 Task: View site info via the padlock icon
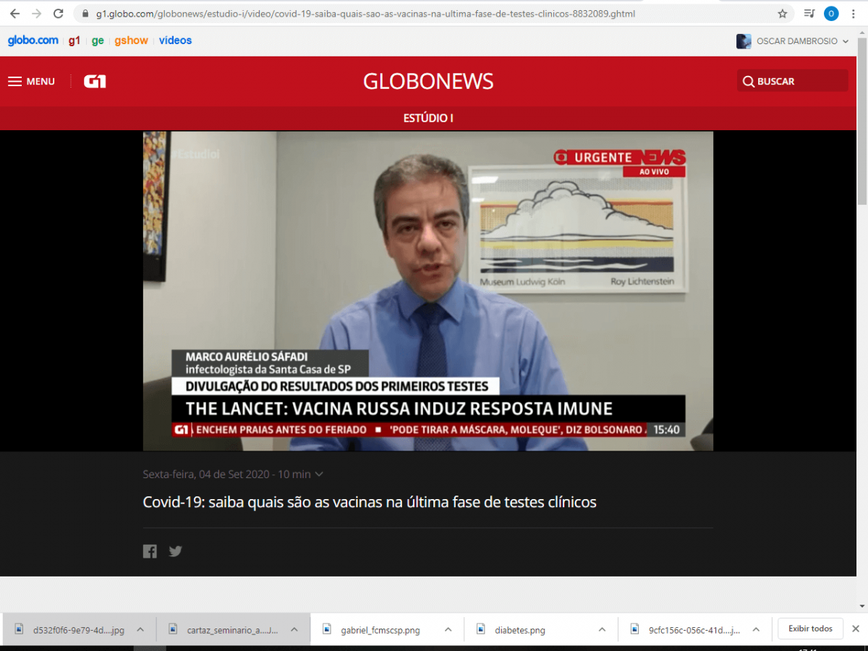(x=85, y=14)
